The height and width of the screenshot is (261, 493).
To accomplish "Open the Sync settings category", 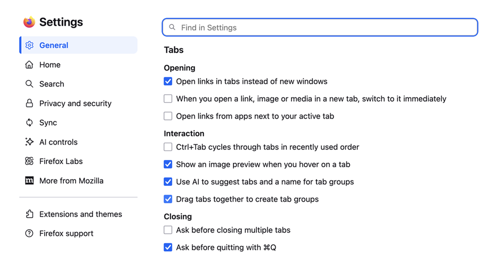I will point(78,122).
